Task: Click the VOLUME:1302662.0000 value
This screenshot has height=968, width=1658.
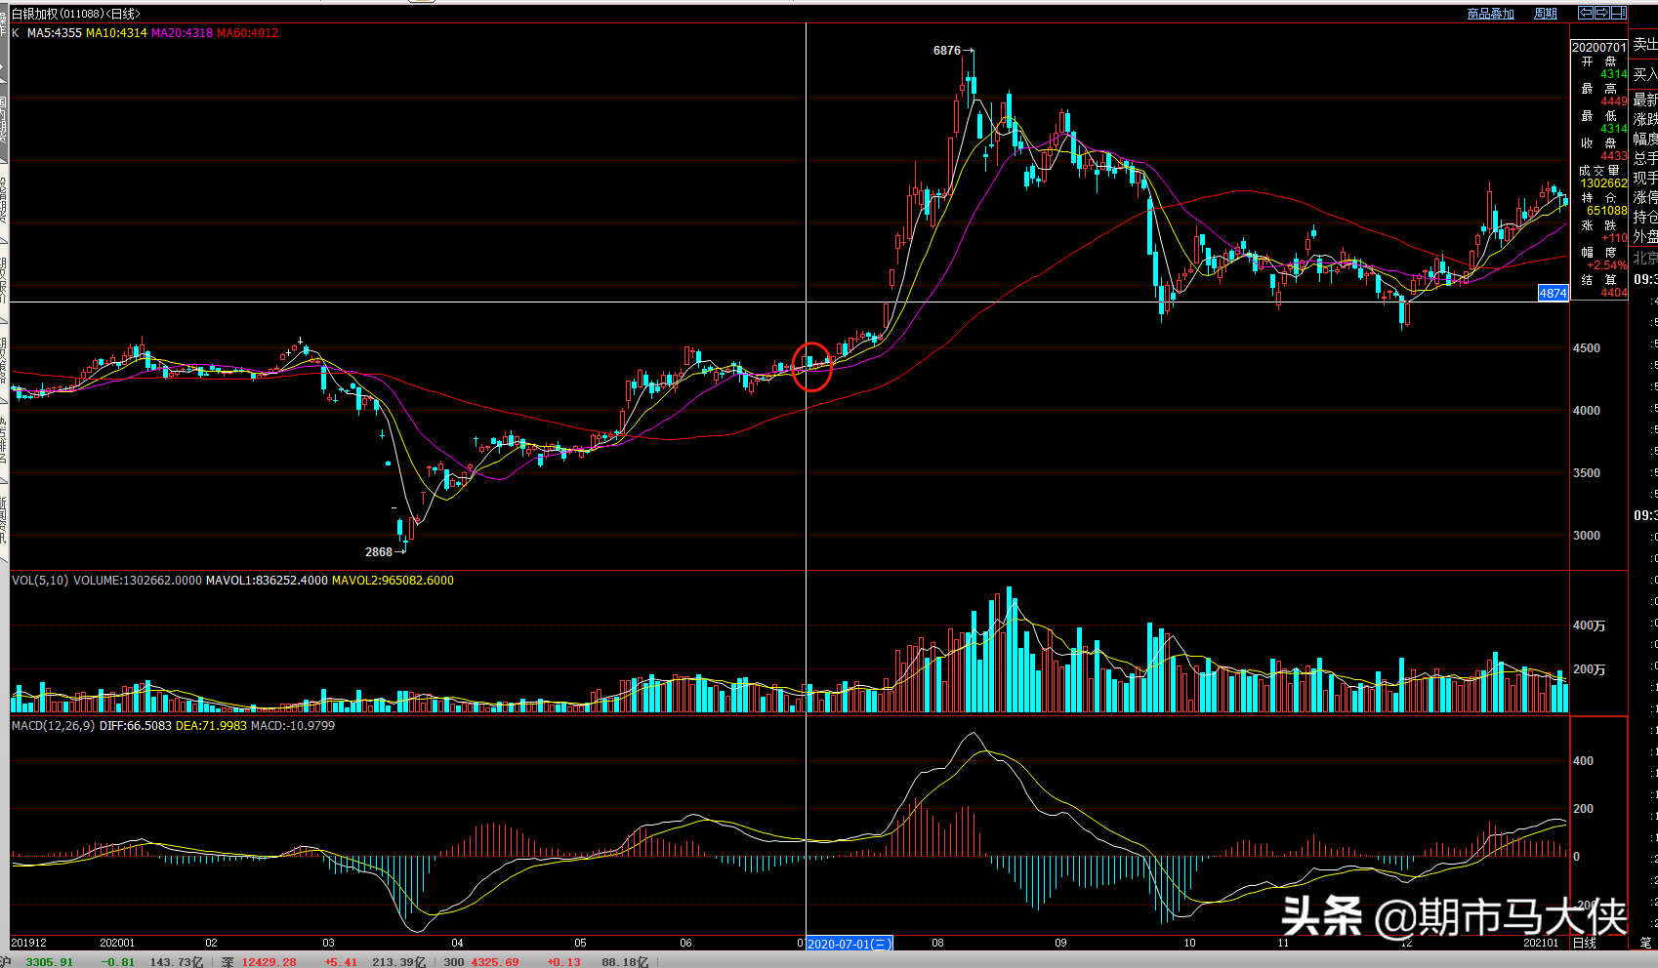Action: point(138,581)
